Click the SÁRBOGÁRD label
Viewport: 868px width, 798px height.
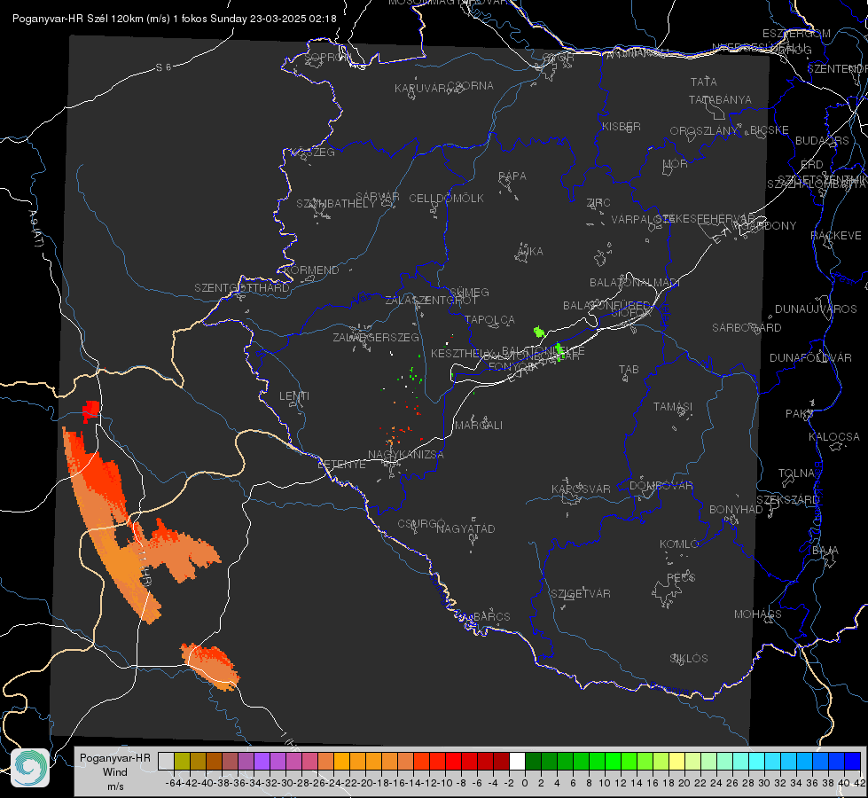(747, 328)
